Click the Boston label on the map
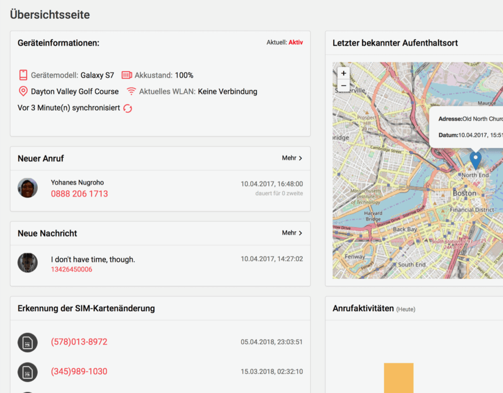 465,193
